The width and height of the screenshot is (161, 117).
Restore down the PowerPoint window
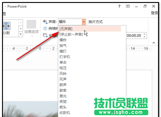tap(145, 6)
